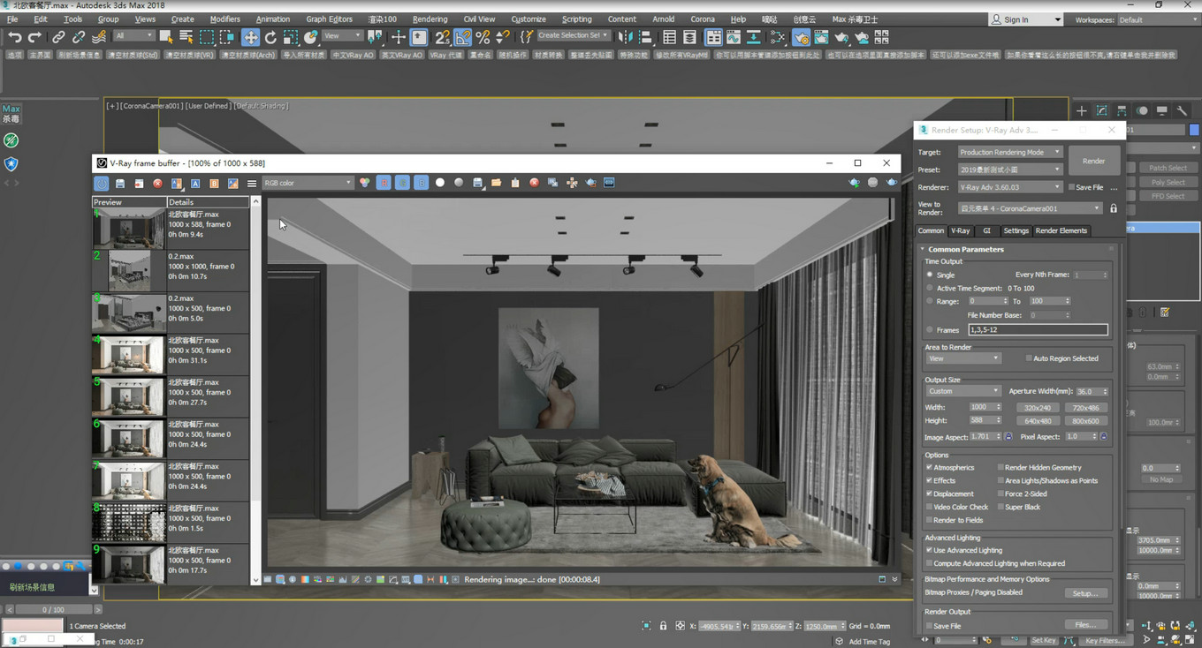Click the time slider 0 / 100

tap(53, 609)
